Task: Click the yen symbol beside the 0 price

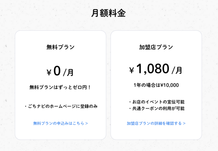Action: pyautogui.click(x=49, y=72)
